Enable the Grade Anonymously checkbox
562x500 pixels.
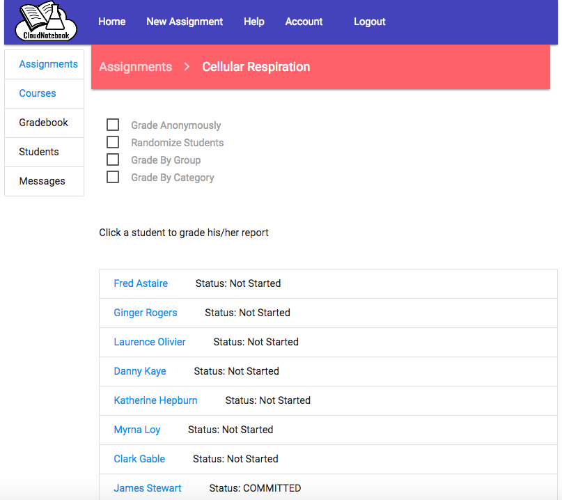pyautogui.click(x=113, y=125)
